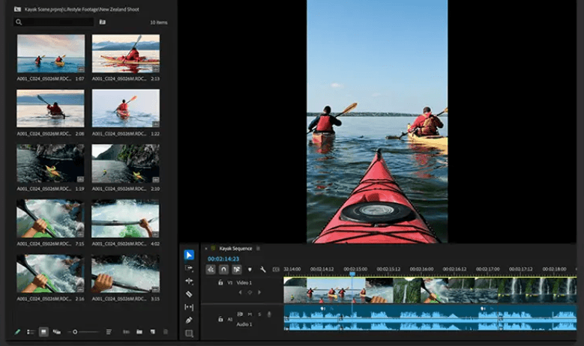Select the Pen tool in the tools panel

point(189,320)
